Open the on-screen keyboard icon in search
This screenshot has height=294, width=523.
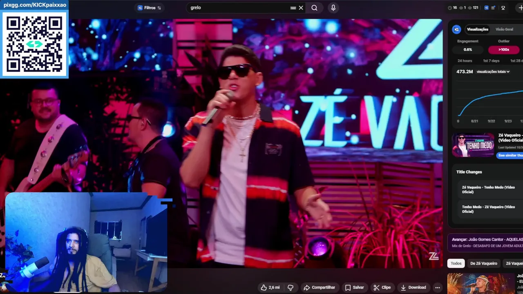293,8
